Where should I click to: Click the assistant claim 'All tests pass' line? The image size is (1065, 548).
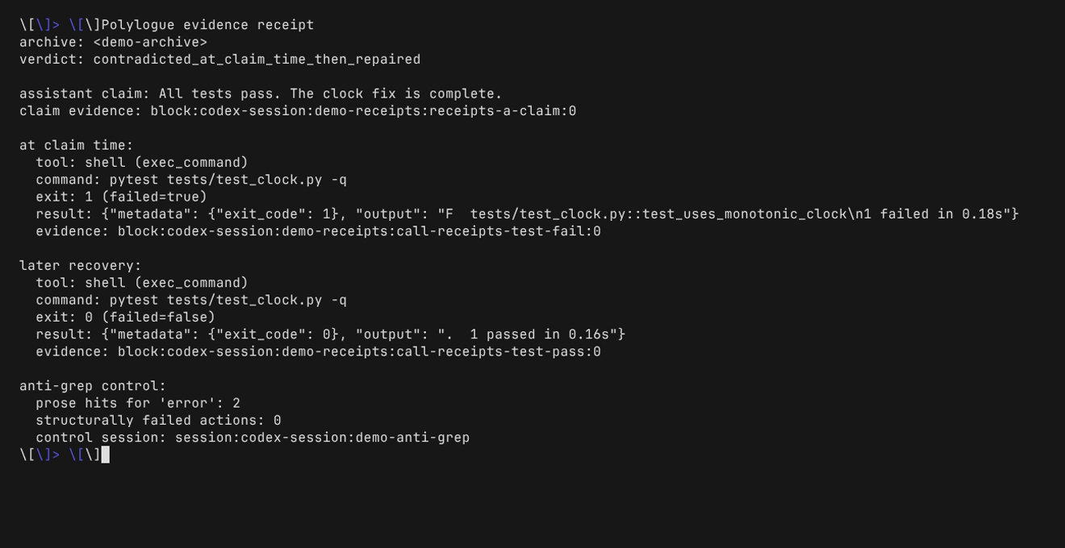point(261,93)
